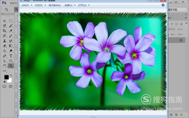Open Photo Viewer 打开(O) menu
Viewport: 189px width, 118px height.
point(82,5)
